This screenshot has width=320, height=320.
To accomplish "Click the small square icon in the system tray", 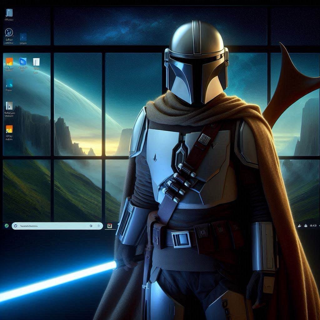I will 312,225.
